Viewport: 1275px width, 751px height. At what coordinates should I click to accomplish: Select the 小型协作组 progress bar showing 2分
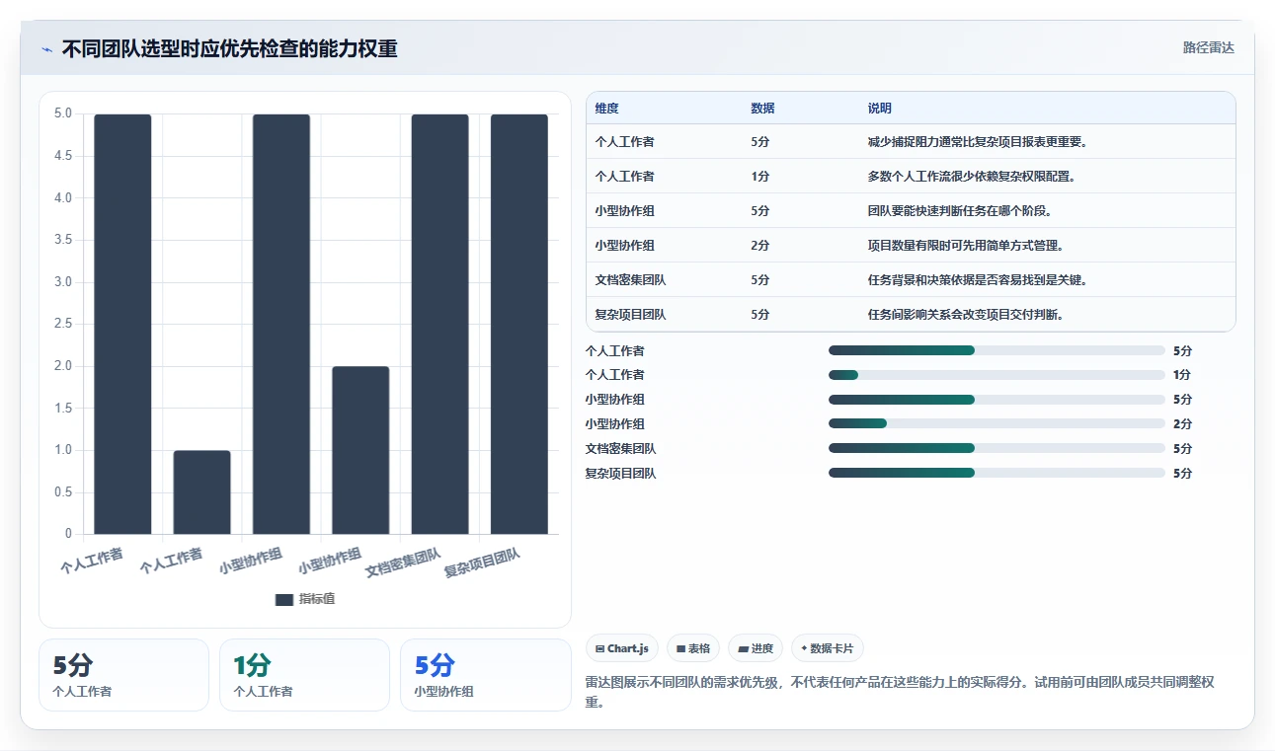pyautogui.click(x=996, y=424)
